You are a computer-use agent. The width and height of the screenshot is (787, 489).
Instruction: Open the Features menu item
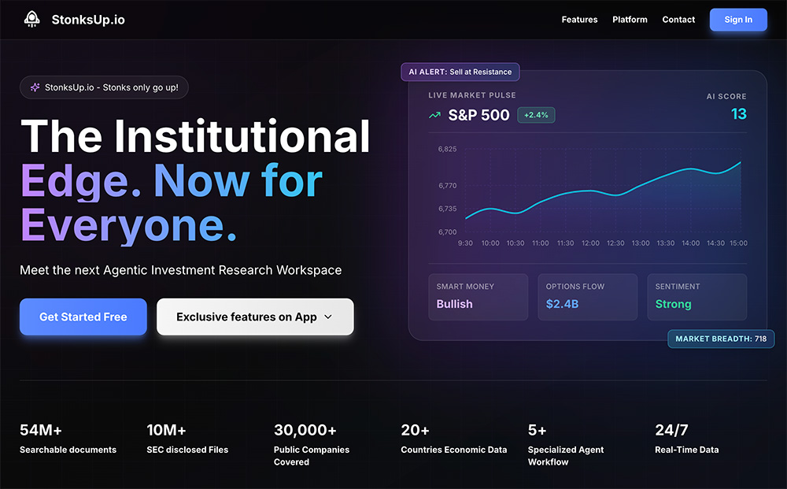tap(579, 20)
